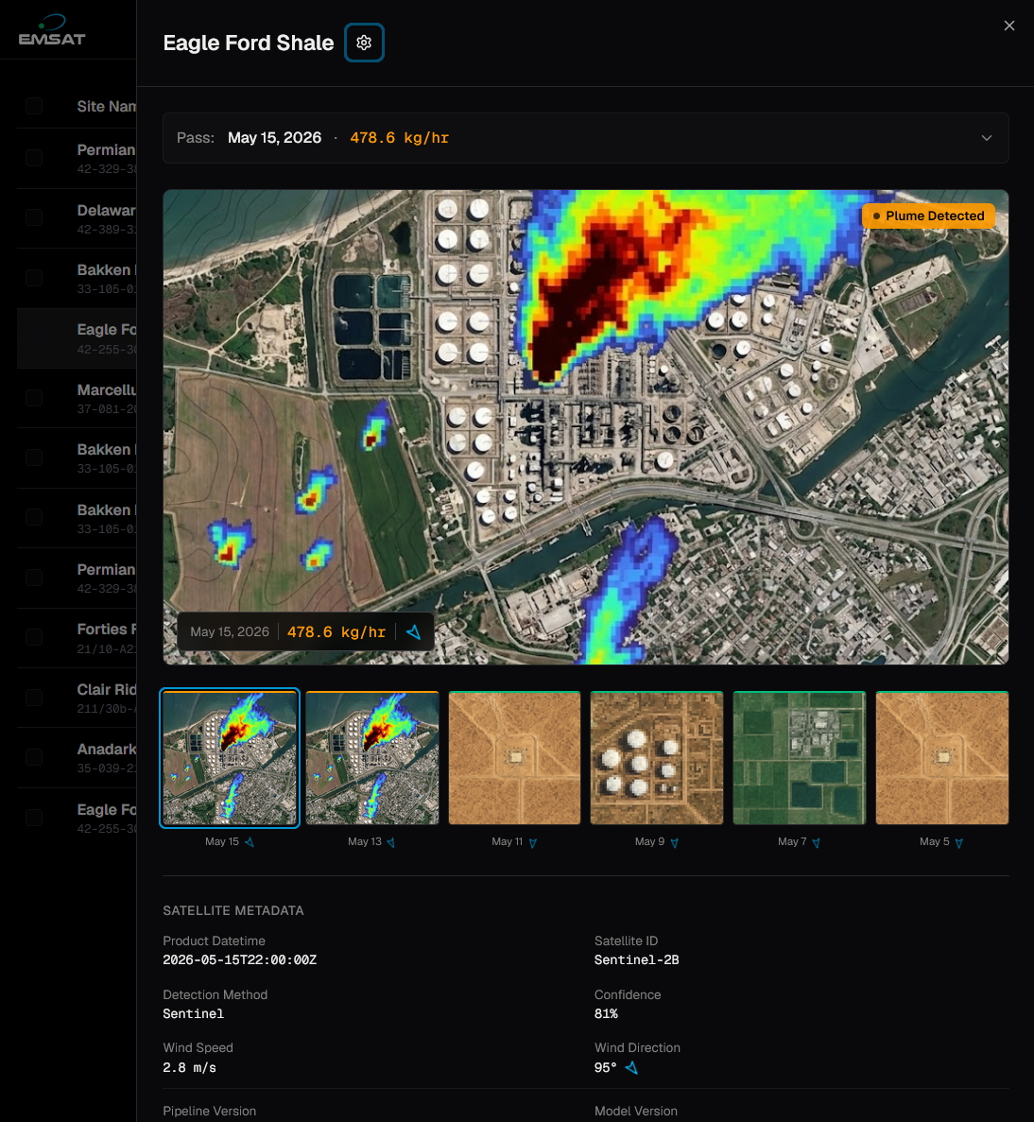Click wind arrow icon next to May 15
Image resolution: width=1034 pixels, height=1122 pixels.
pos(250,842)
